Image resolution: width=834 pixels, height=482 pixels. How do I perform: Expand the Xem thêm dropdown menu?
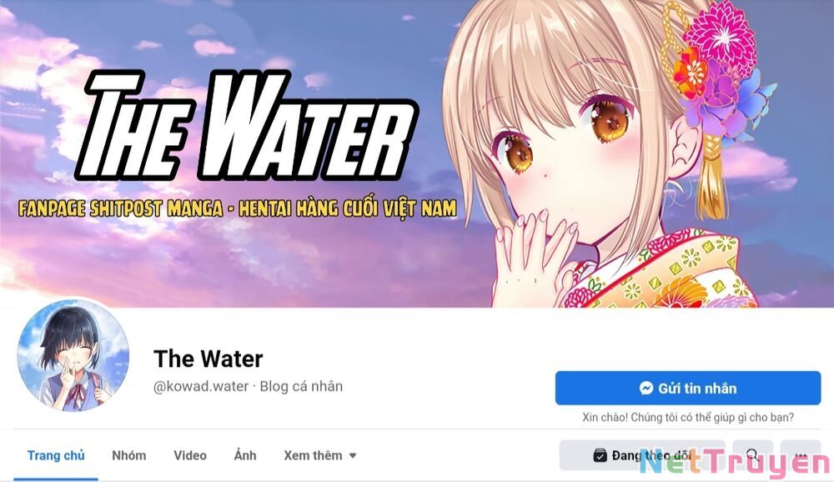319,455
